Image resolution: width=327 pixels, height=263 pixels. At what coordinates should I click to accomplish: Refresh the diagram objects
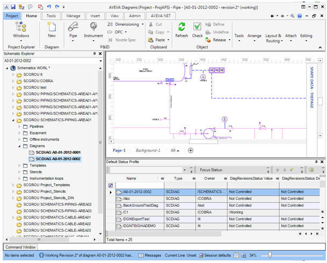[181, 30]
